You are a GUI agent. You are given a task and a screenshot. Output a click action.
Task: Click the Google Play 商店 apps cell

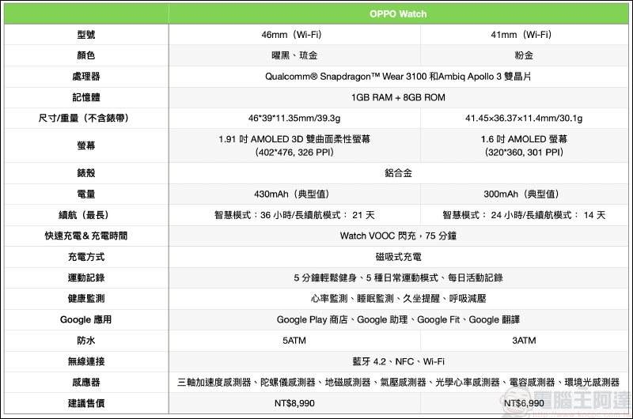[398, 319]
